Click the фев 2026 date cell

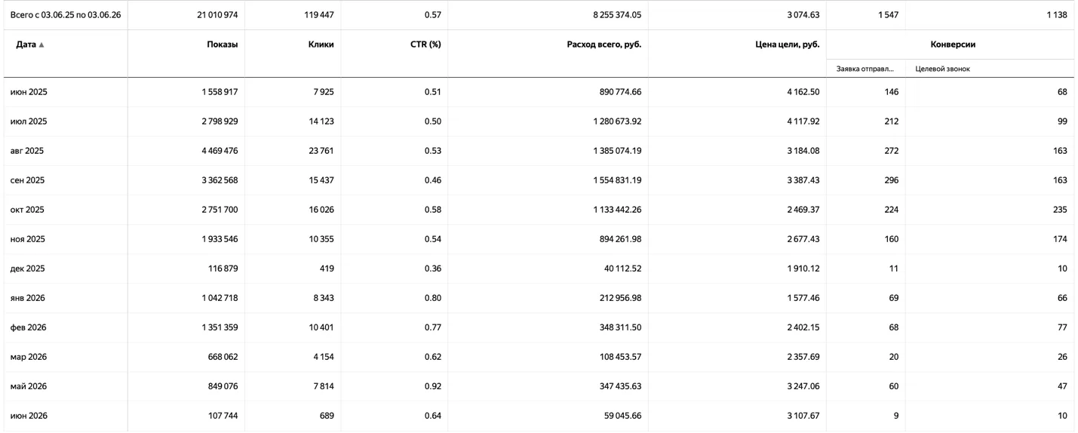pos(29,327)
